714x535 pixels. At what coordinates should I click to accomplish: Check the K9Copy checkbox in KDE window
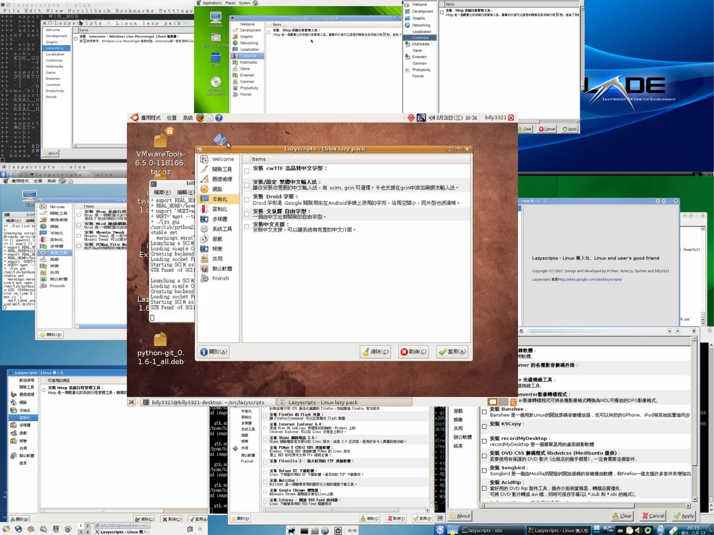click(x=484, y=426)
